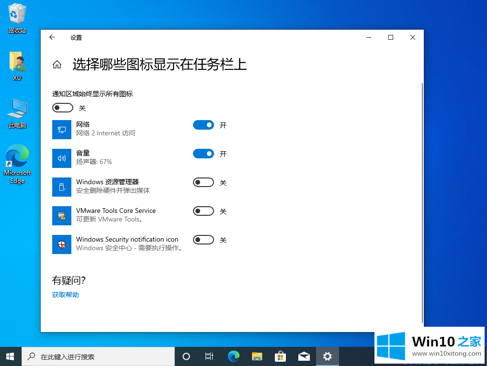
Task: Click the 获取帮助 help link
Action: point(66,295)
